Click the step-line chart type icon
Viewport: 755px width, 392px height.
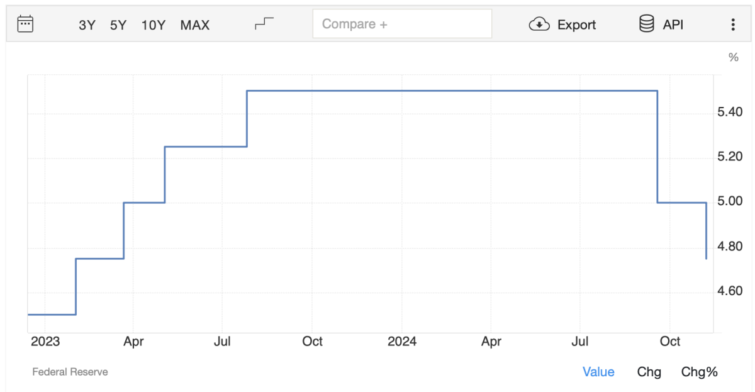pyautogui.click(x=264, y=25)
